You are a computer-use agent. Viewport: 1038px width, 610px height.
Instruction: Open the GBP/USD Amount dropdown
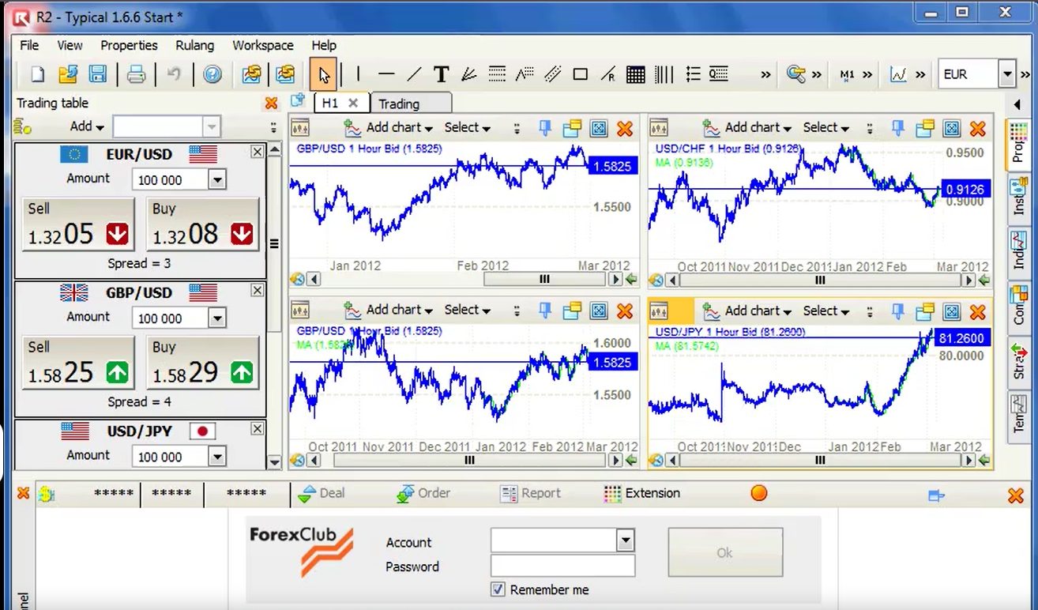point(217,318)
